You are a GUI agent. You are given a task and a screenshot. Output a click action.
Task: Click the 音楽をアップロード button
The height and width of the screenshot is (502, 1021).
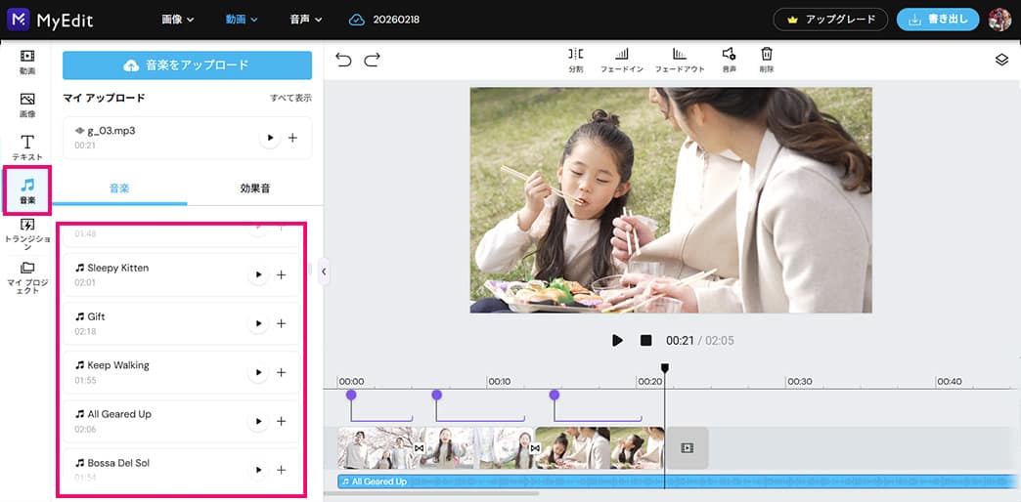click(187, 65)
